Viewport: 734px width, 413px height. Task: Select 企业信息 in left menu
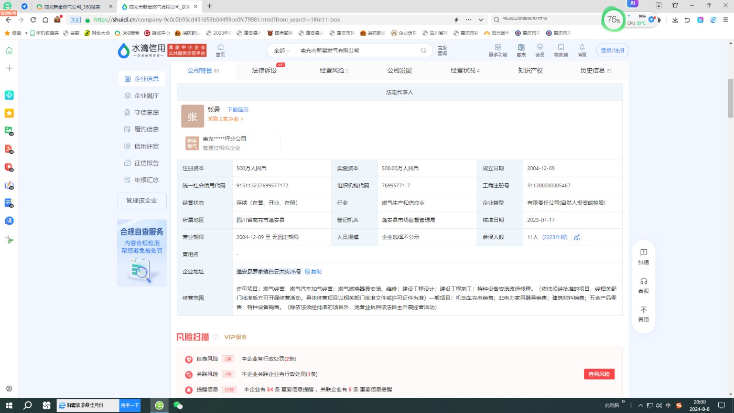pyautogui.click(x=142, y=79)
